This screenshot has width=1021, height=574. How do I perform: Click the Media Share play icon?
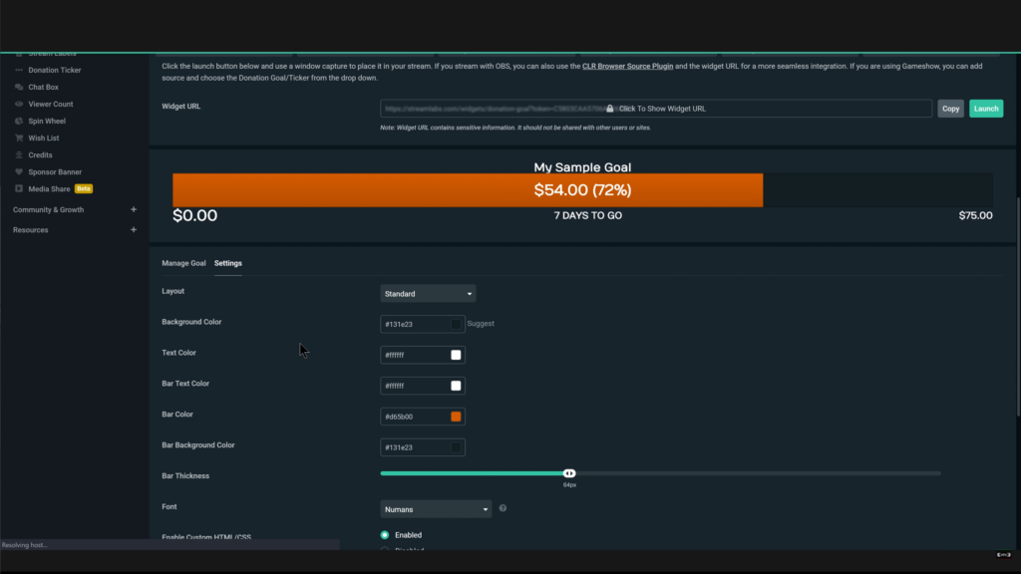tap(19, 188)
